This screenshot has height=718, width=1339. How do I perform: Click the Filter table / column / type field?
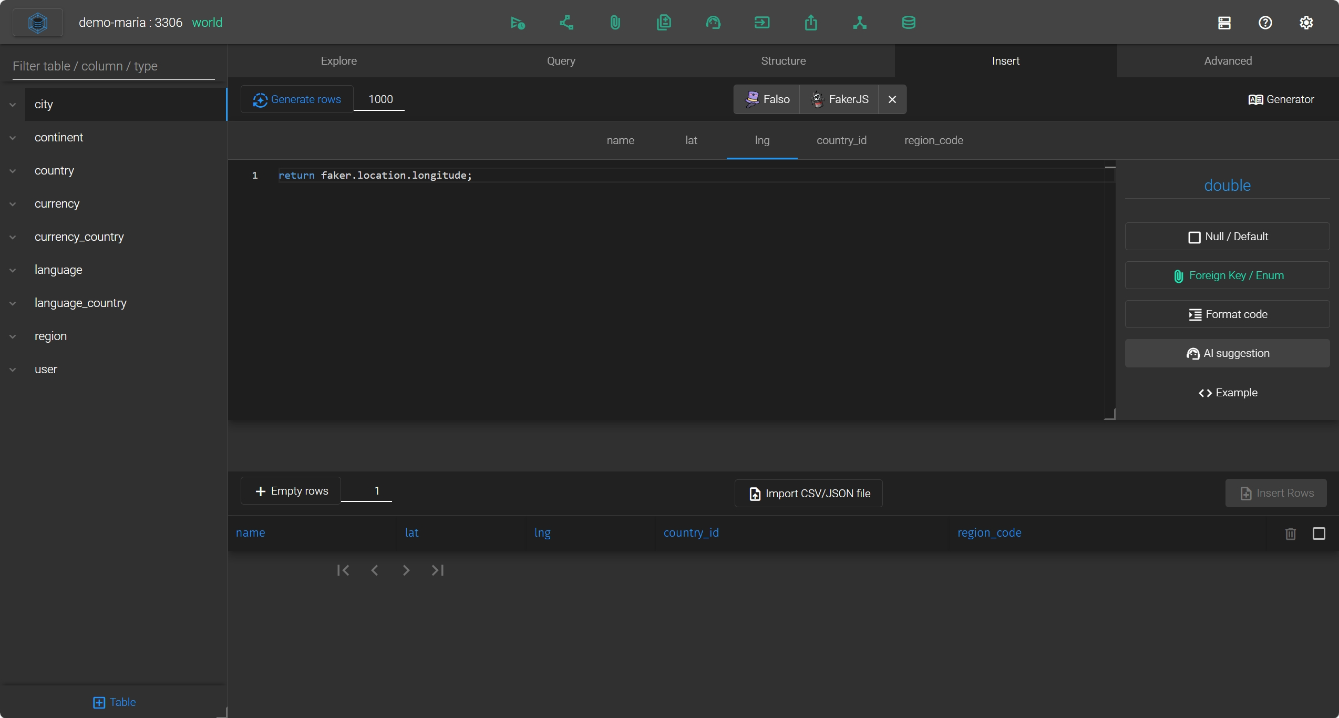click(114, 66)
